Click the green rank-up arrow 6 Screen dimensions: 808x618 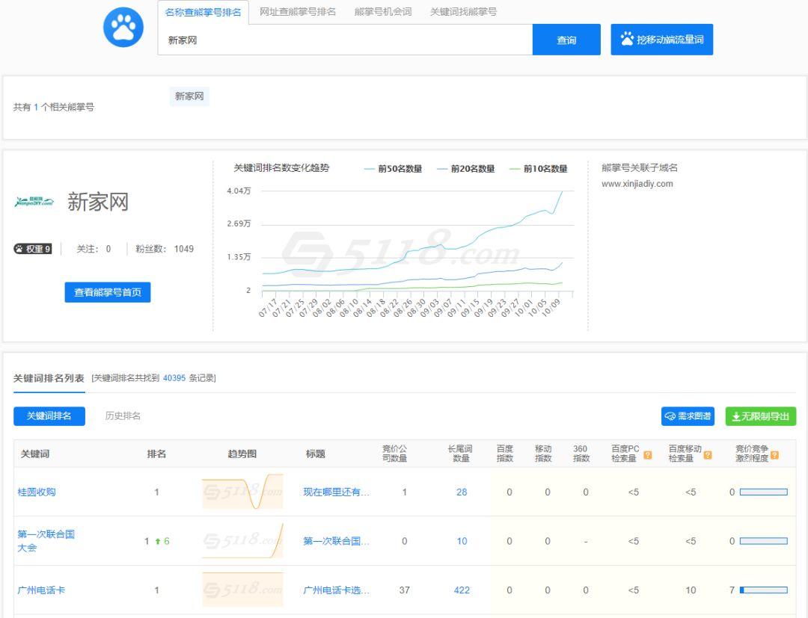(162, 541)
